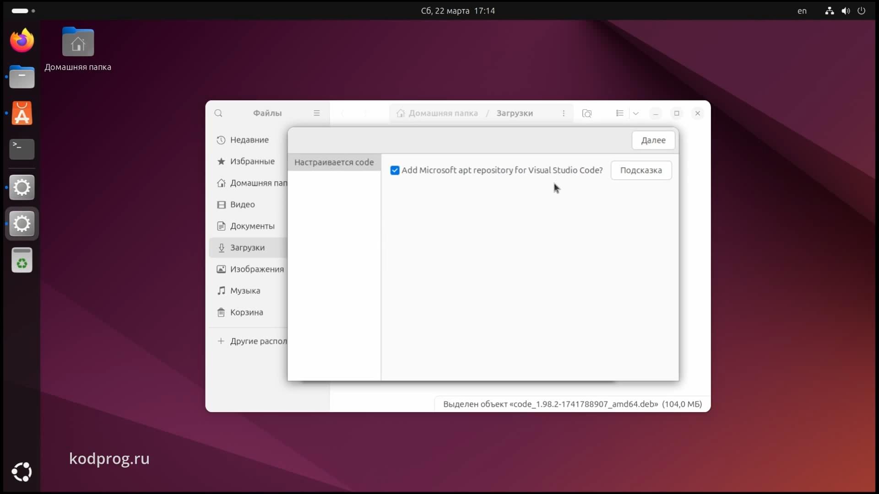Open Terminal from the dock
This screenshot has width=879, height=494.
click(x=22, y=149)
